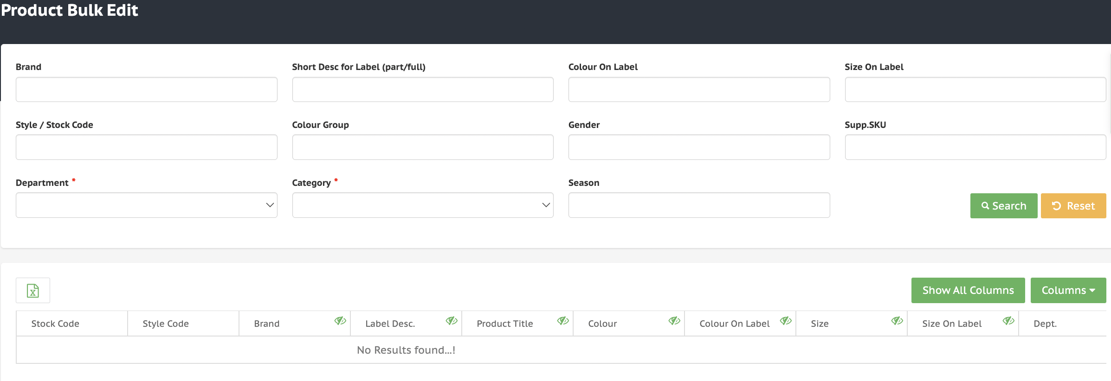Click the Colour column header text
Viewport: 1111px width, 381px height.
pyautogui.click(x=602, y=324)
